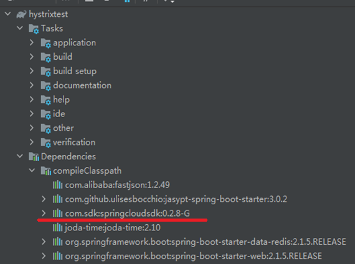Select the spring-boot-starter-web dependency entry

tap(194, 257)
